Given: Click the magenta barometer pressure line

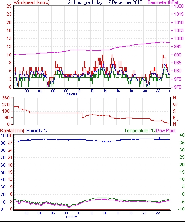Looking at the screenshot, I should pos(92,50).
